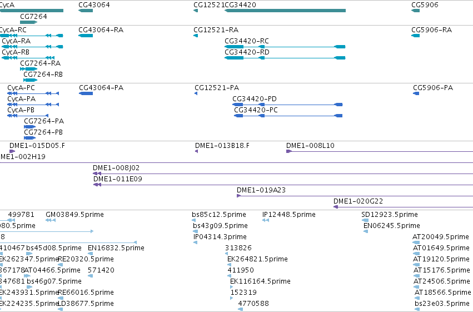Viewport: 473px width, 312px height.
Task: Select the CG43064 gene label
Action: pos(94,5)
